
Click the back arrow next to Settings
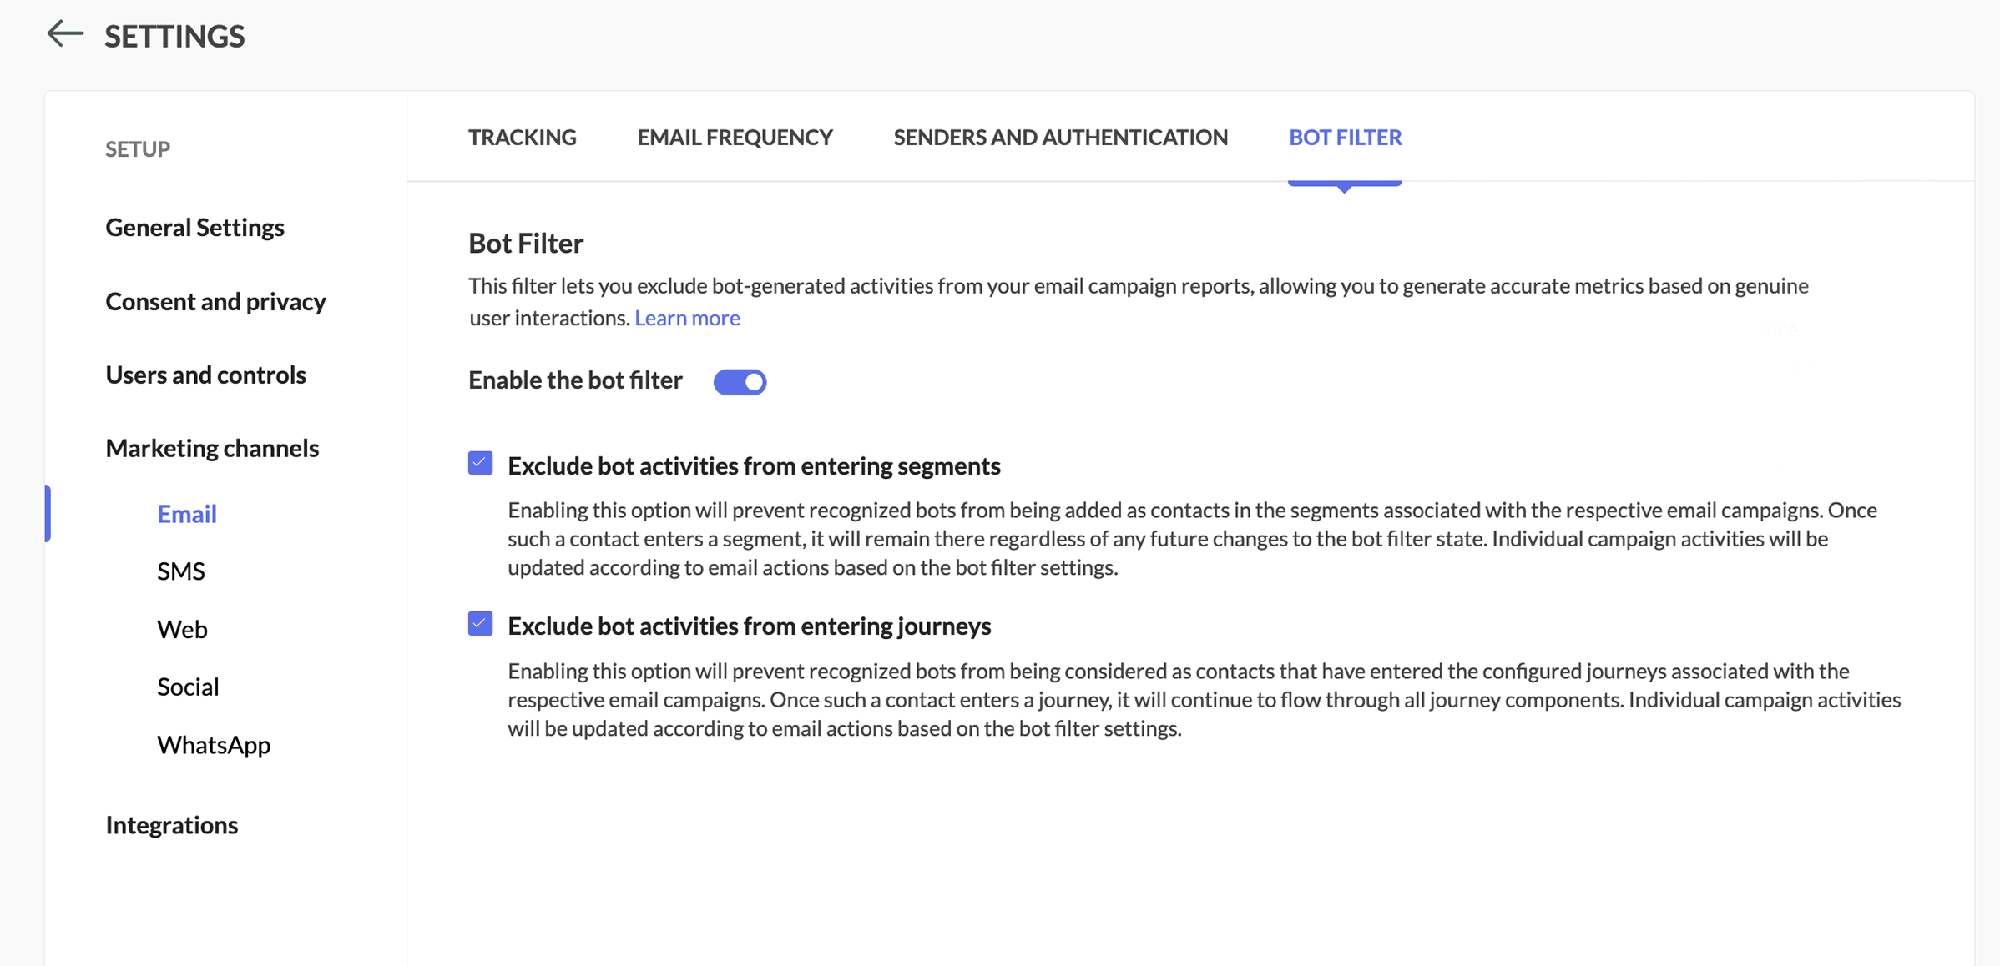pyautogui.click(x=65, y=34)
